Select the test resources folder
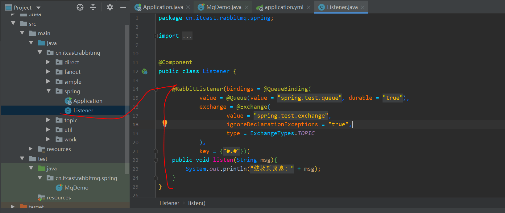The width and height of the screenshot is (505, 213). 59,197
